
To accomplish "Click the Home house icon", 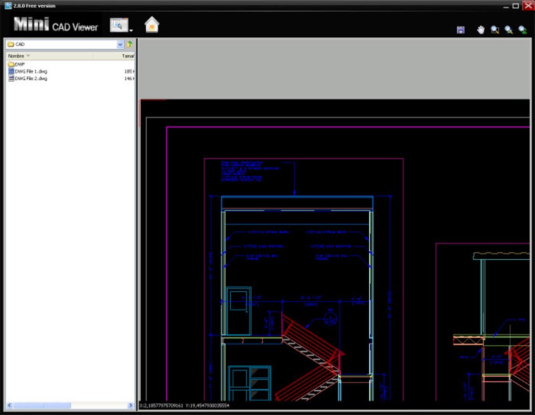I will [152, 25].
